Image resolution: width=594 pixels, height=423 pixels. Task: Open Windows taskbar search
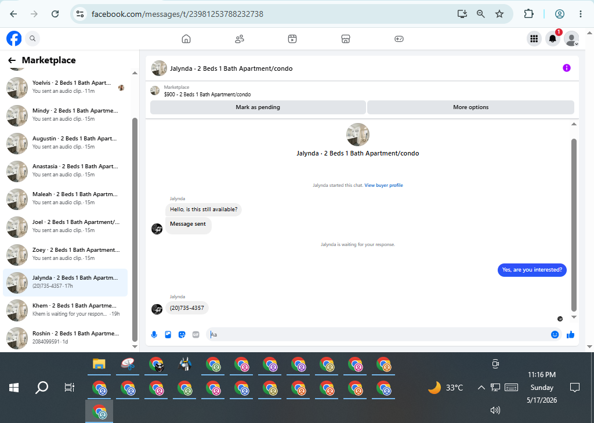click(42, 388)
